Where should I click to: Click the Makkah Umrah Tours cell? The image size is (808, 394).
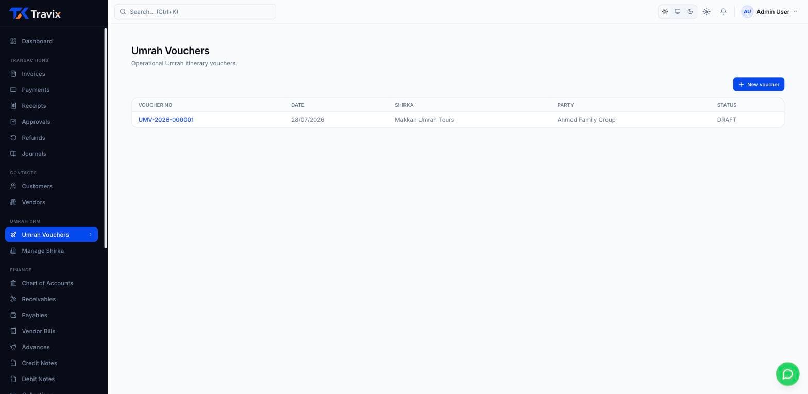425,120
